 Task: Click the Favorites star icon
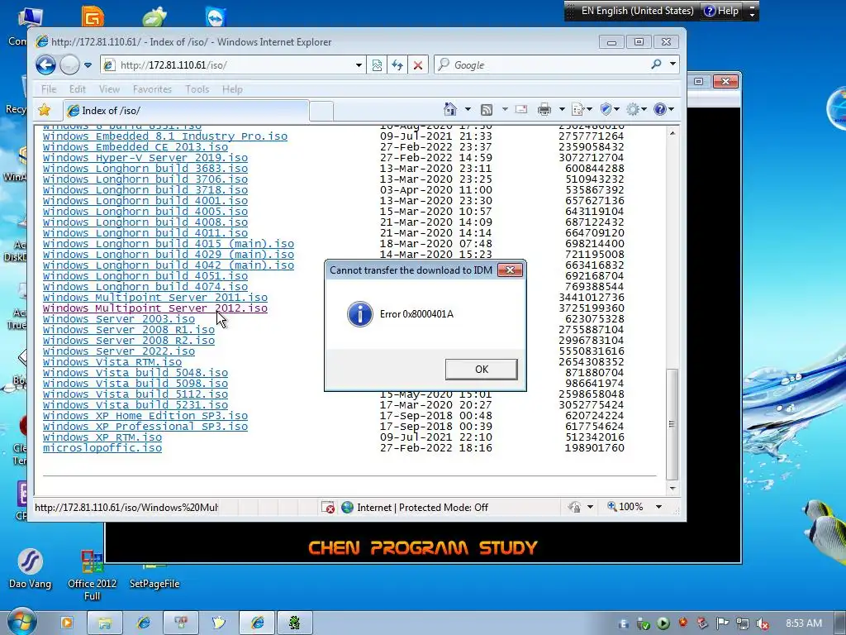pos(45,110)
